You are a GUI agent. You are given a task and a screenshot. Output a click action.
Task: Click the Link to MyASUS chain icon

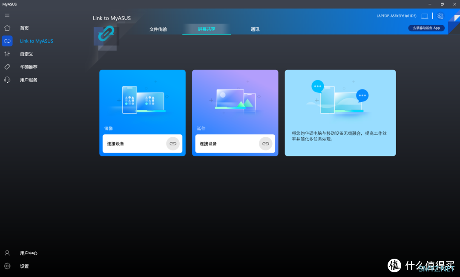coord(7,41)
